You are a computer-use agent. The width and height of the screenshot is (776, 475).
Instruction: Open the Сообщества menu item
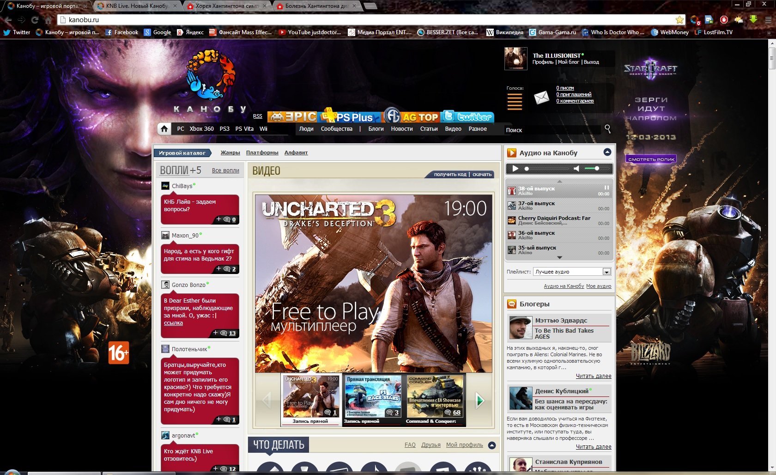click(337, 129)
